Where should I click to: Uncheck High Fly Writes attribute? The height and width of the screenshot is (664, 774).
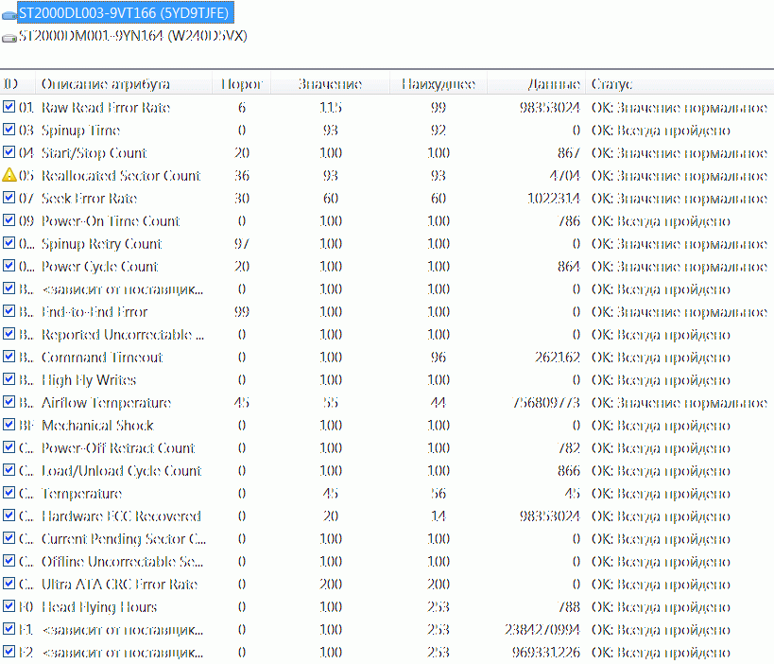click(9, 379)
